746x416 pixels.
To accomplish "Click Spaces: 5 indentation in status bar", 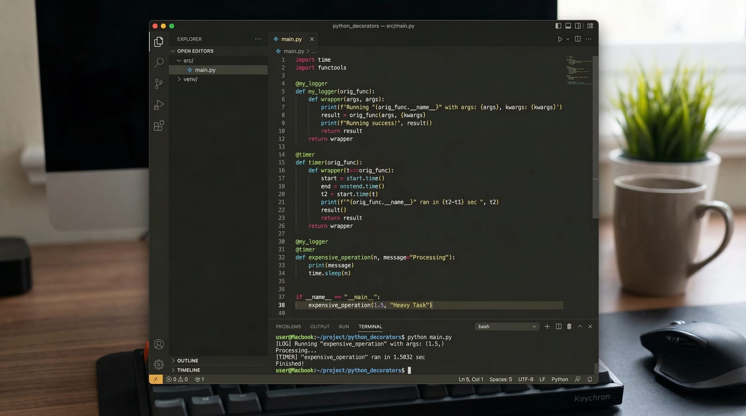I will 501,379.
